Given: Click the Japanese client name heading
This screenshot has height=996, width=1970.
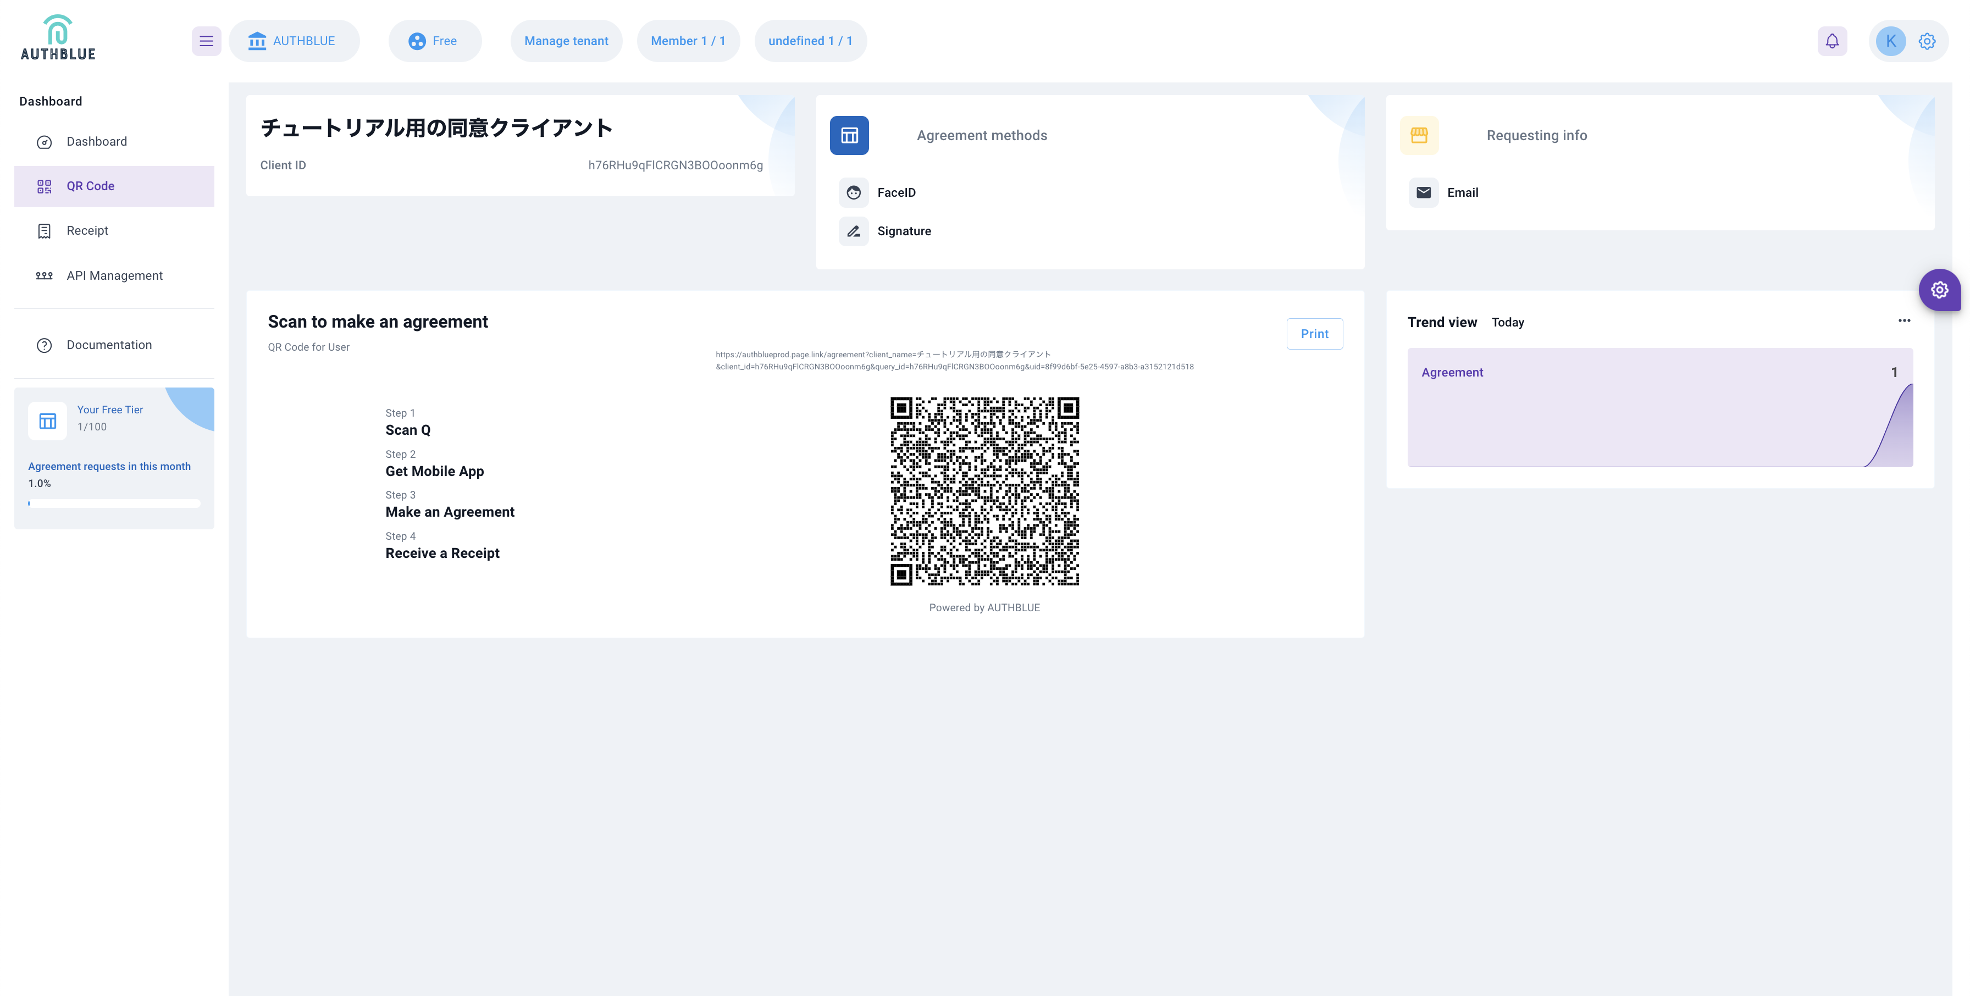Looking at the screenshot, I should (436, 128).
